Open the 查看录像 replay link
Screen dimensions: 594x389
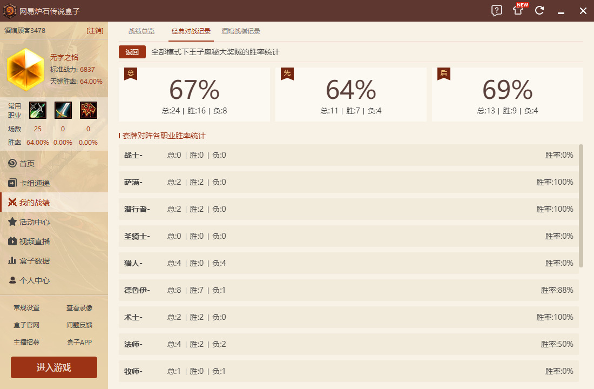coord(79,308)
